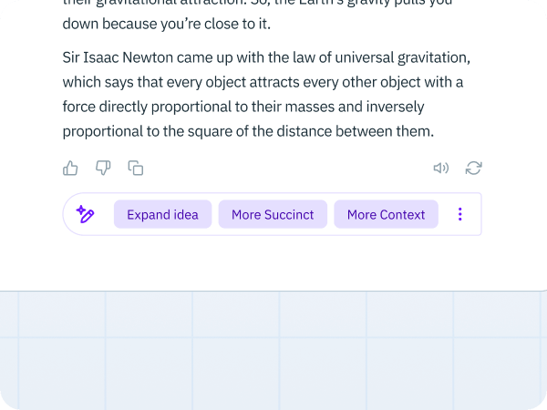This screenshot has height=410, width=547.
Task: Select the More Succinct chip
Action: click(273, 214)
